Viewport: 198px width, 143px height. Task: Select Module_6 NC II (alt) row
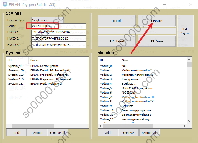pyautogui.click(x=143, y=92)
